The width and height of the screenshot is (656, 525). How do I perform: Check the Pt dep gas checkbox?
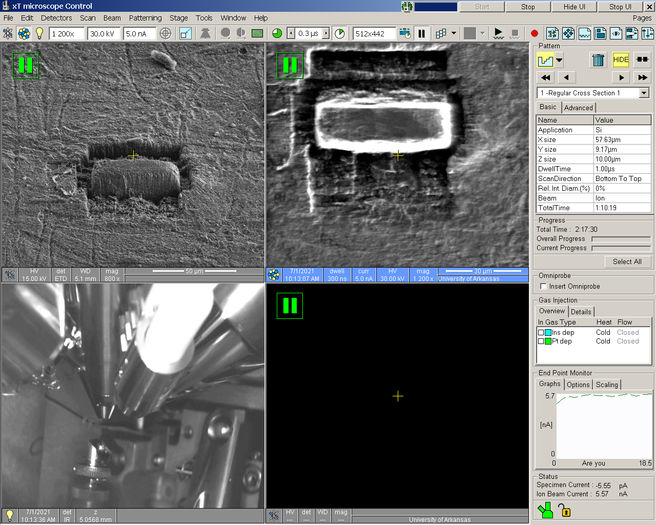tap(541, 341)
